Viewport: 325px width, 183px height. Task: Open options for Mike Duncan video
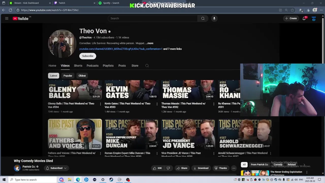157,153
